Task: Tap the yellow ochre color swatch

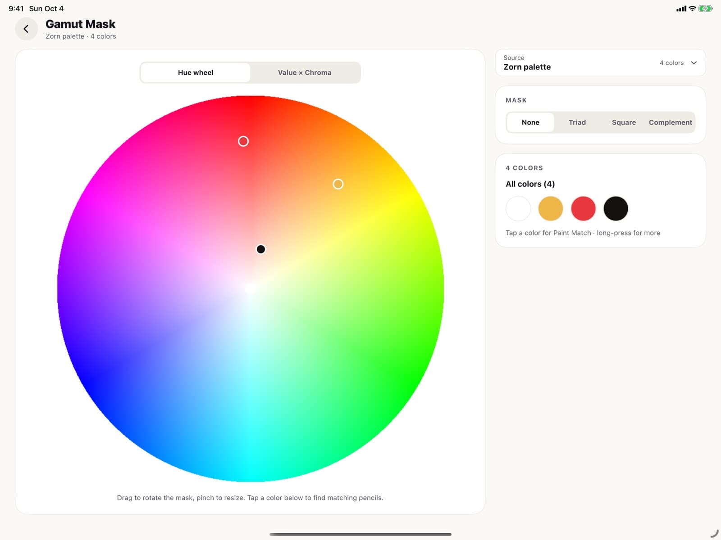Action: click(x=551, y=209)
